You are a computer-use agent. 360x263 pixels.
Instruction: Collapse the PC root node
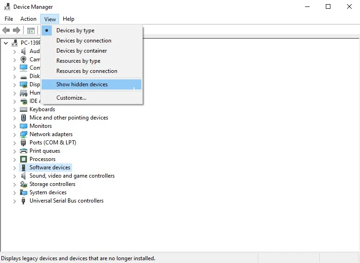tap(6, 43)
